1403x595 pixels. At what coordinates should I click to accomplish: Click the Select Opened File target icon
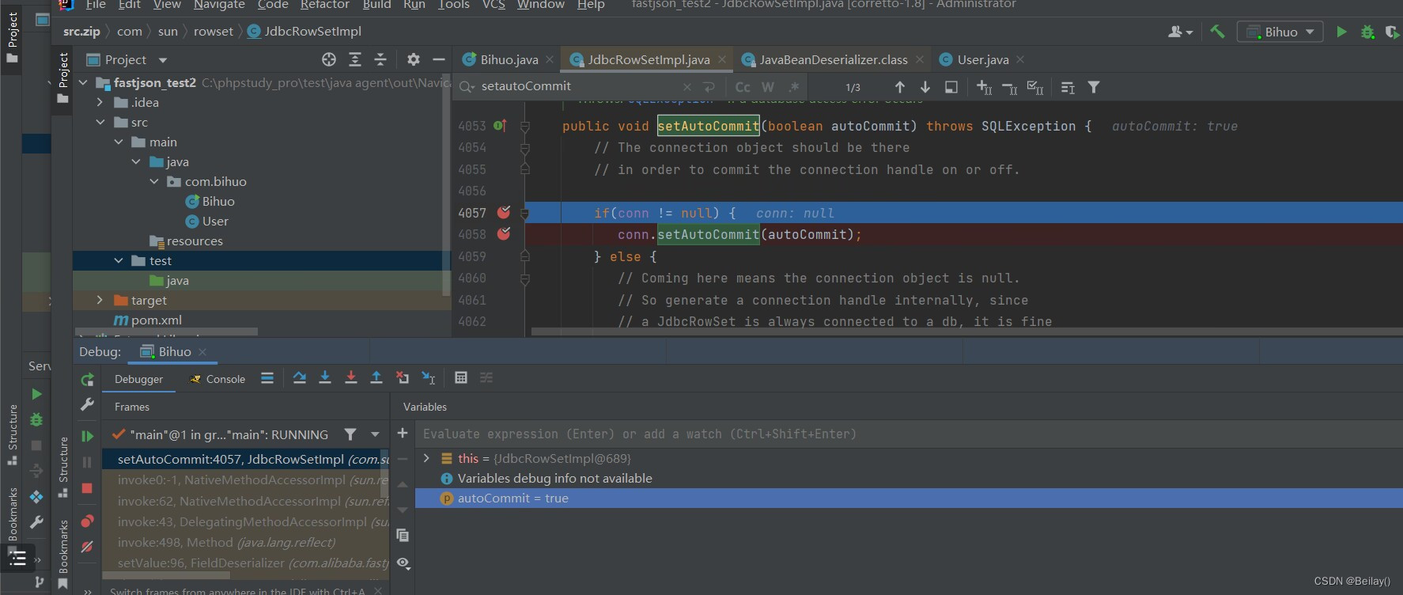point(329,59)
